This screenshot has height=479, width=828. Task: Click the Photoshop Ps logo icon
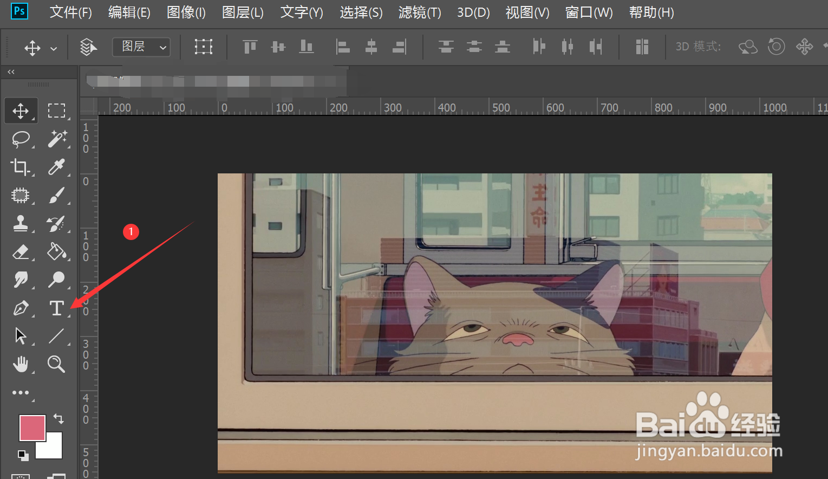(x=19, y=11)
